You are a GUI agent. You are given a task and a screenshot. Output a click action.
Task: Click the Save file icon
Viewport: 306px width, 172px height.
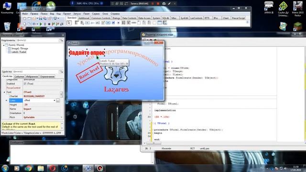(x=40, y=18)
